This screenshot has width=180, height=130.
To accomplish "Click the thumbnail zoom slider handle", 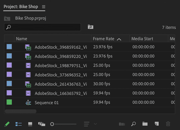I will (52, 124).
